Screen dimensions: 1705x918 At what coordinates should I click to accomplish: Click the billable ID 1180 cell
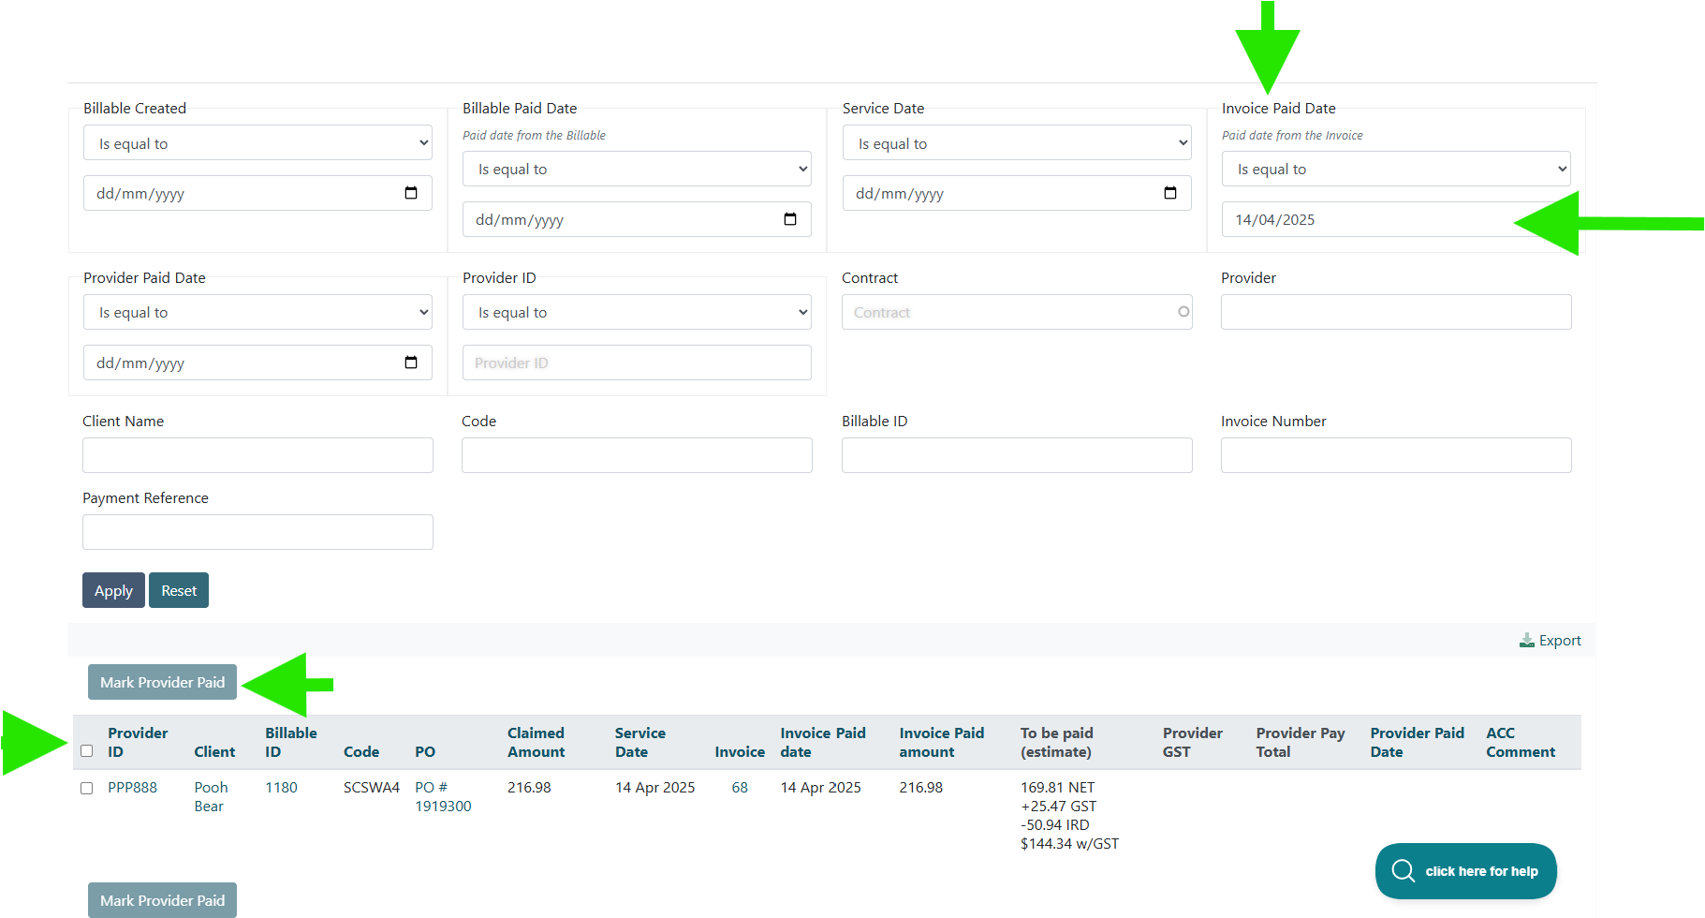281,788
